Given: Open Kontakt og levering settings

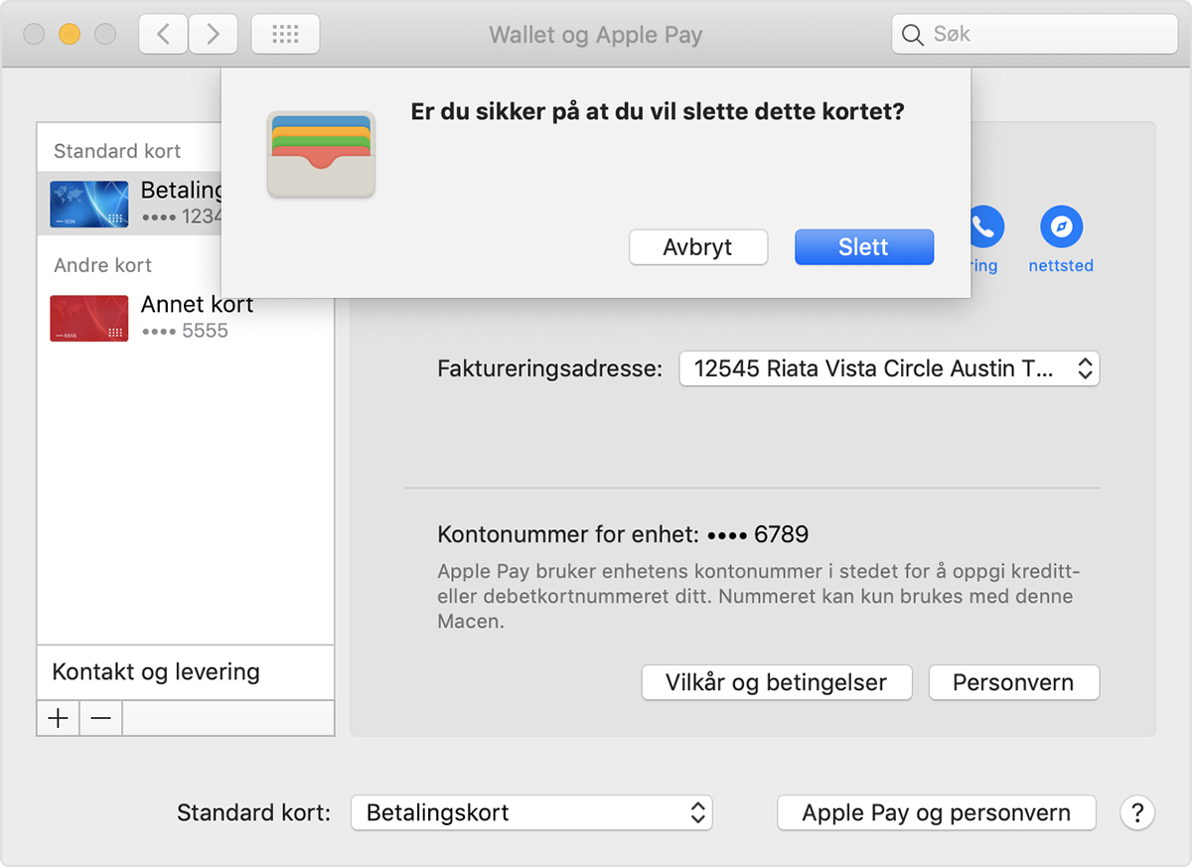Looking at the screenshot, I should tap(186, 672).
